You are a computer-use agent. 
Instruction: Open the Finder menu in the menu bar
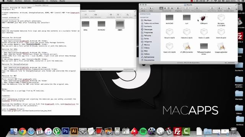(10, 1)
